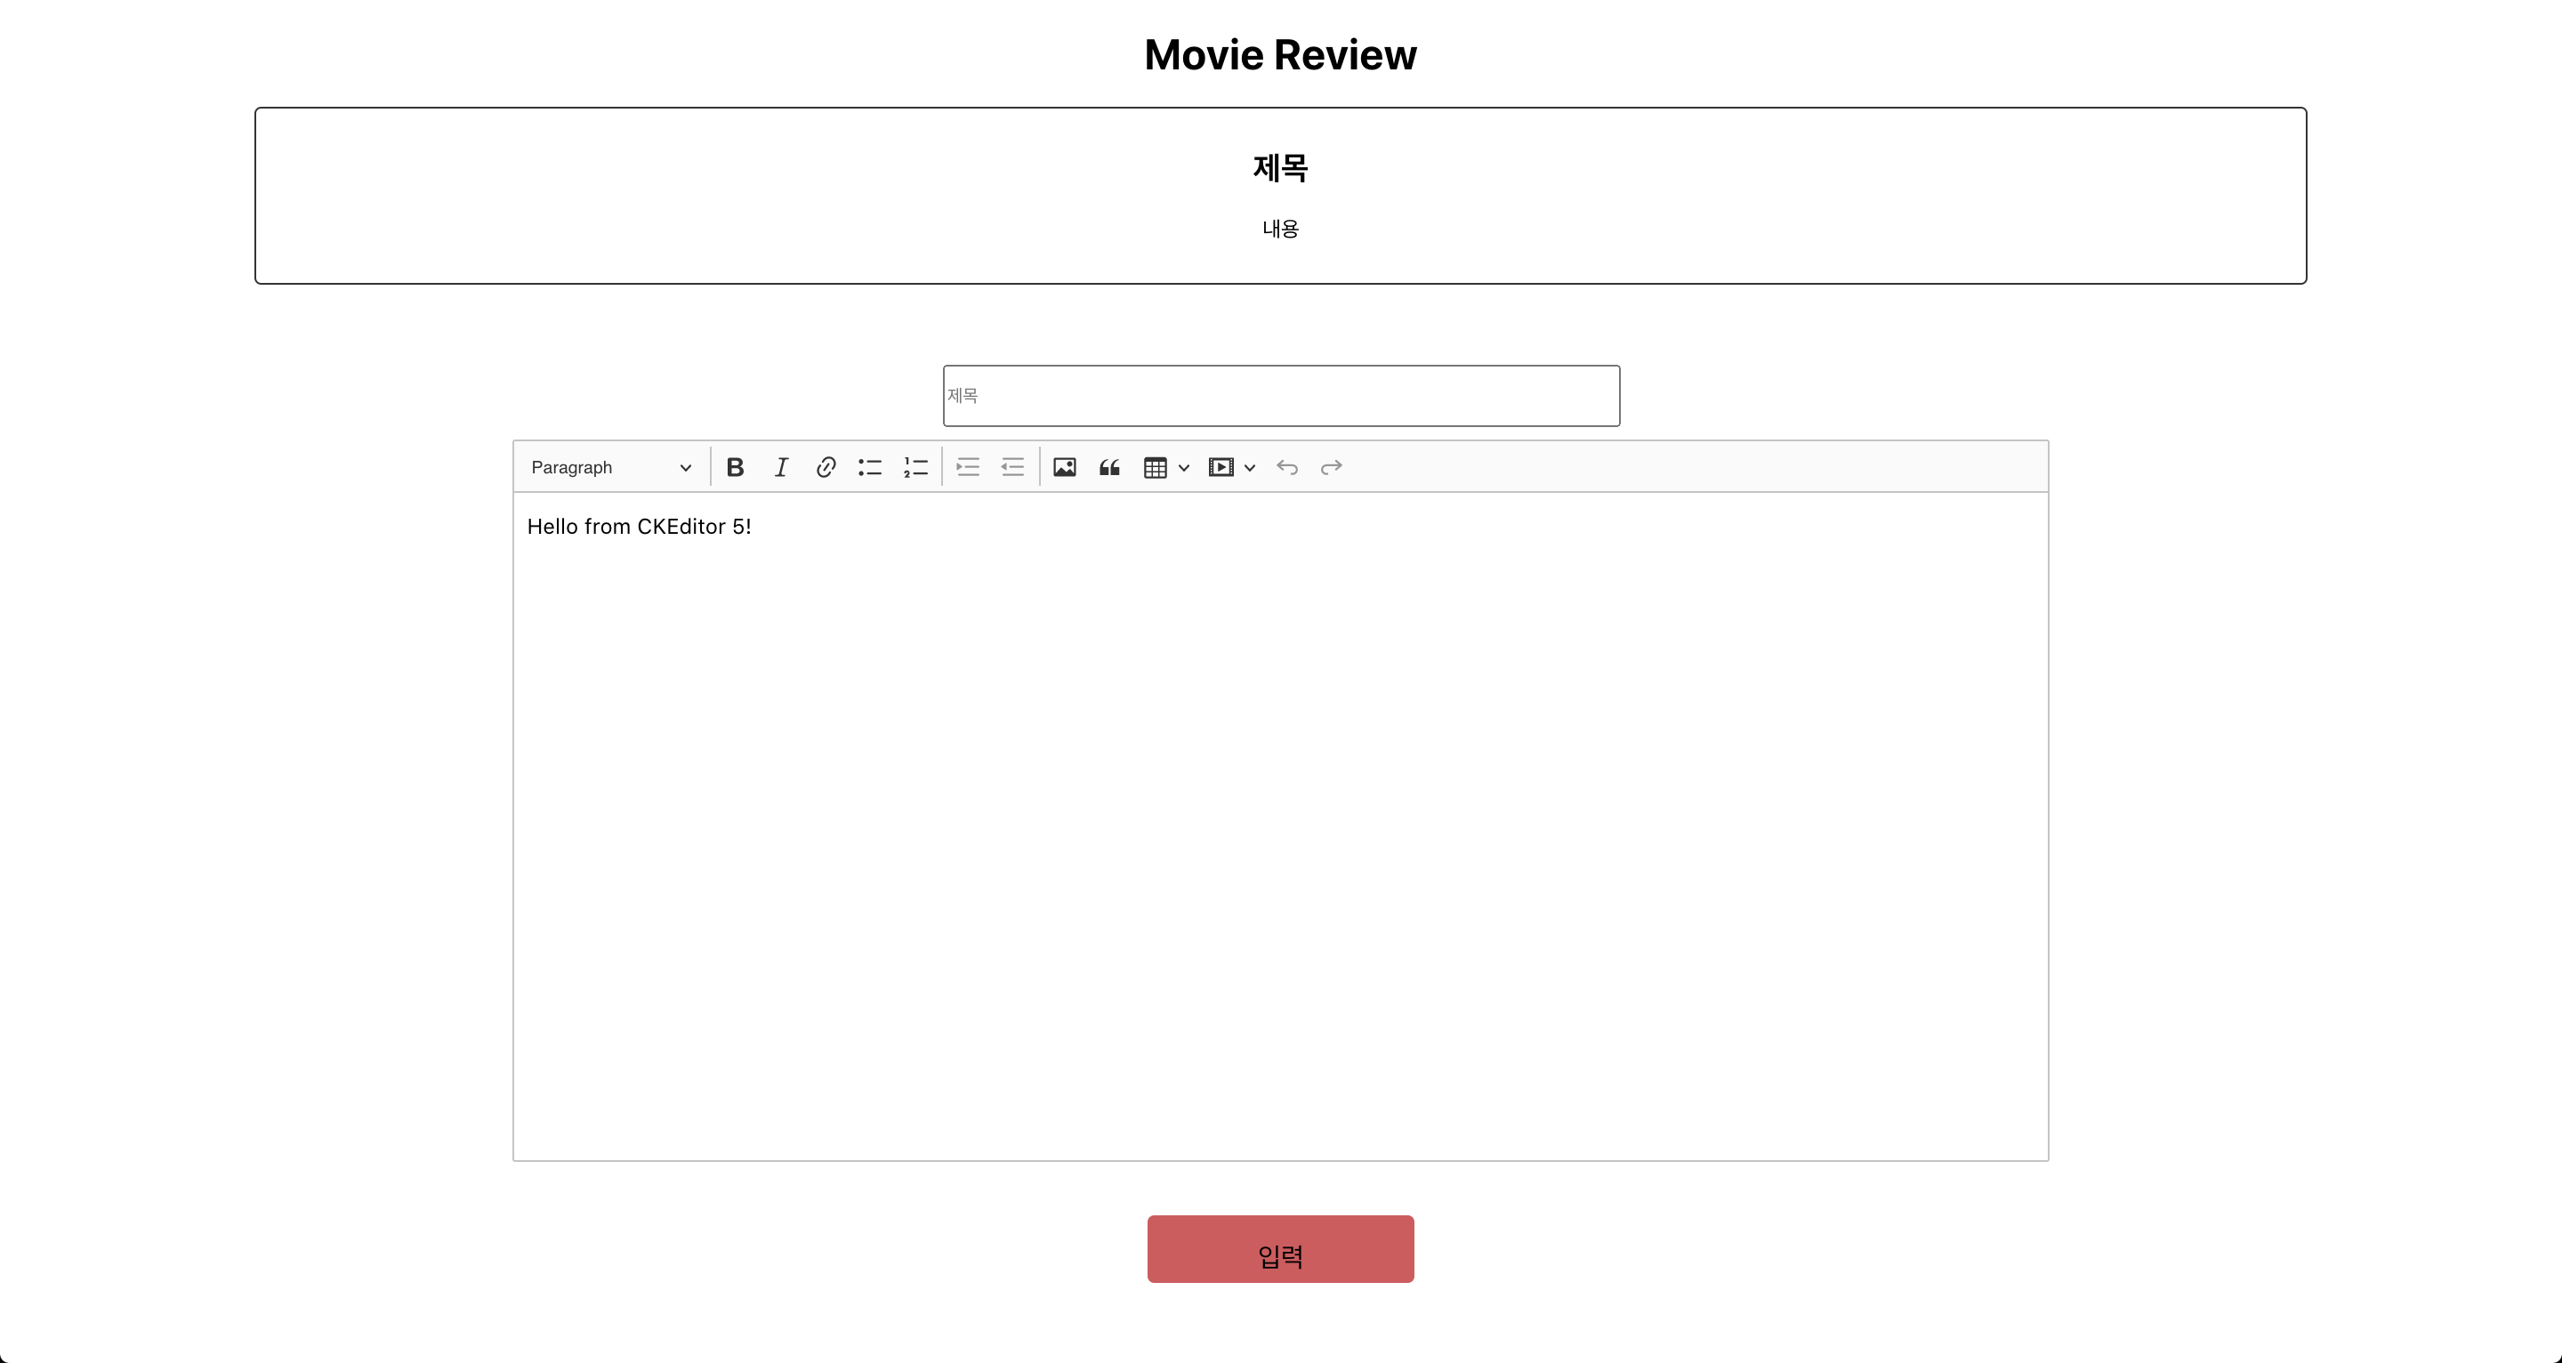The height and width of the screenshot is (1363, 2562).
Task: Apply block quote formatting
Action: [1109, 468]
